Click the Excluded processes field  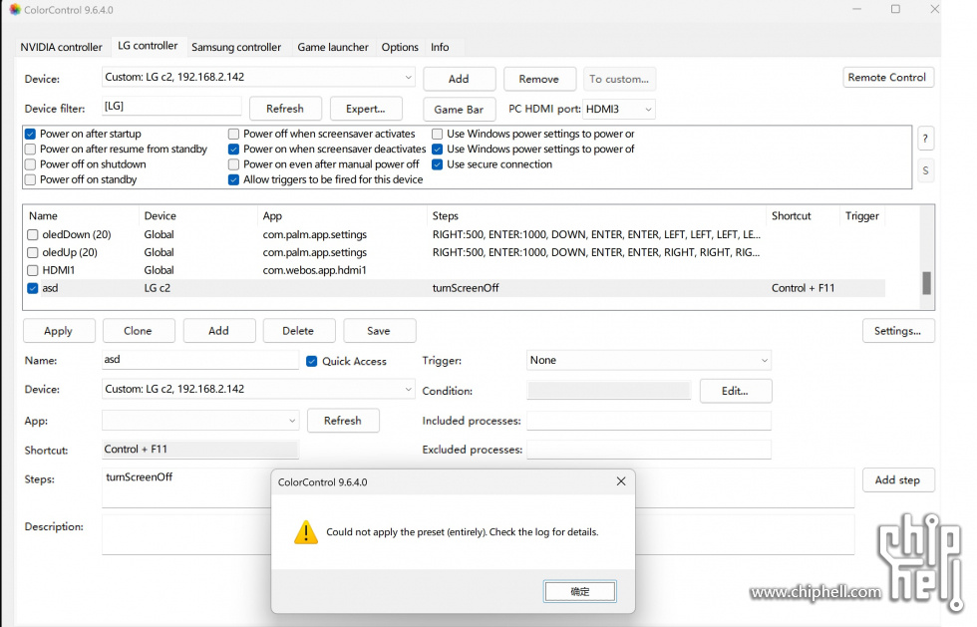point(649,450)
